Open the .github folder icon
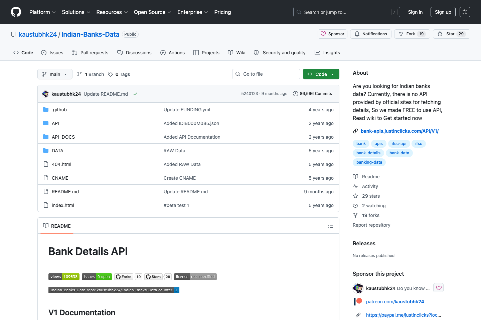481x320 pixels. coord(46,109)
